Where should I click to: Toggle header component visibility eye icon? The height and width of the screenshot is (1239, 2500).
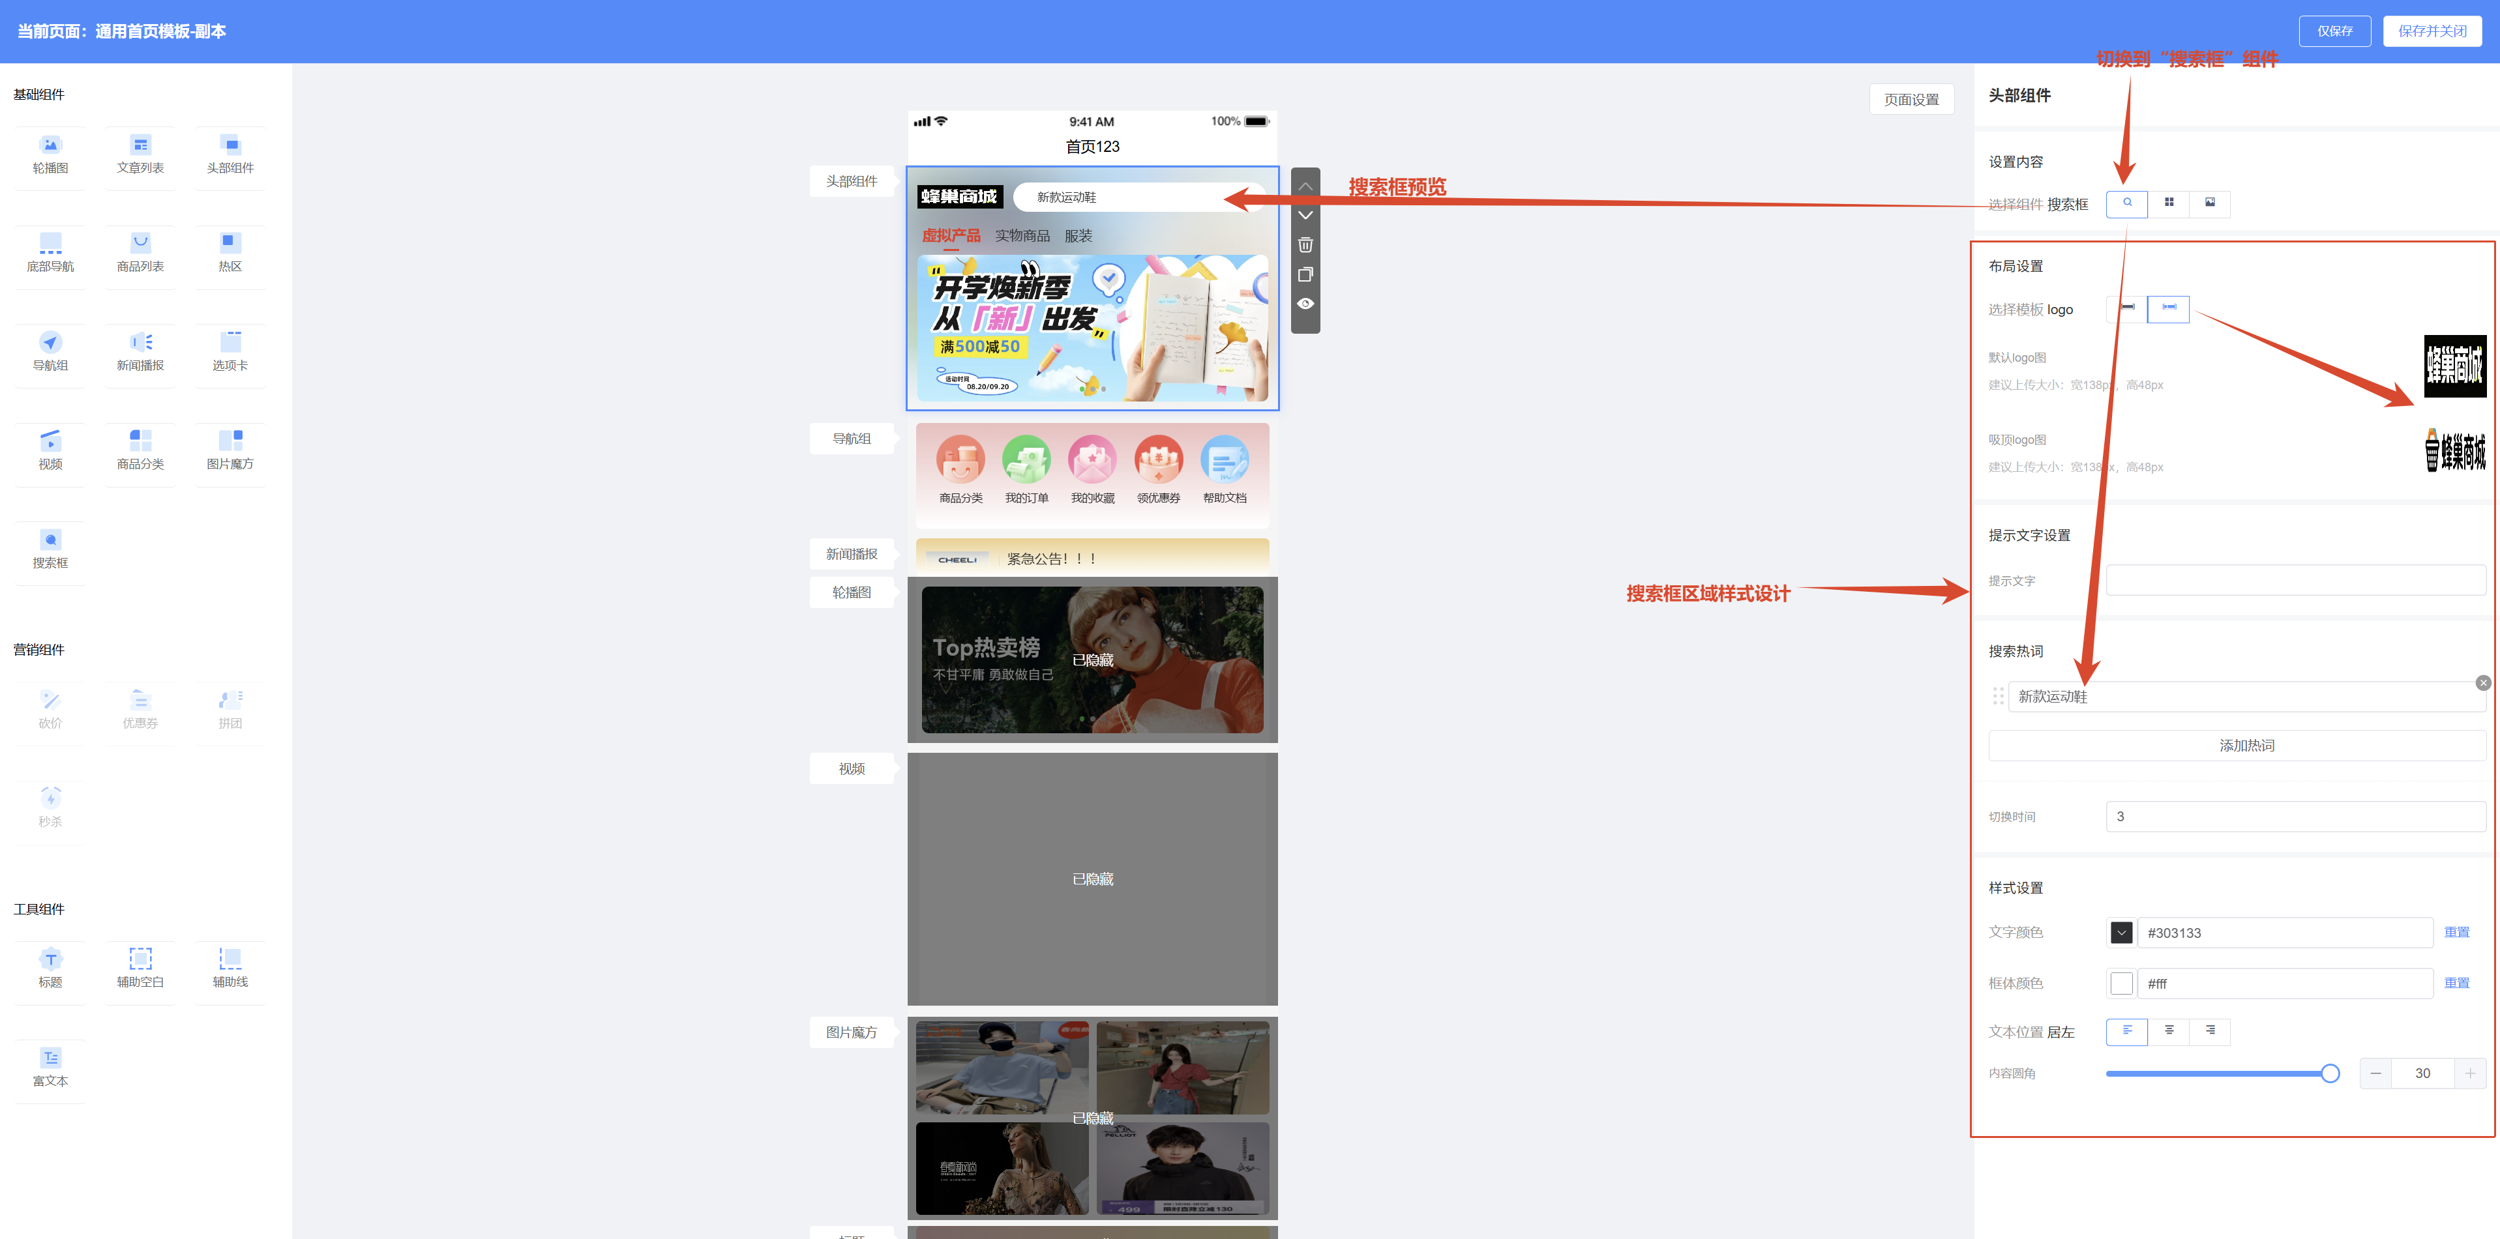point(1305,304)
